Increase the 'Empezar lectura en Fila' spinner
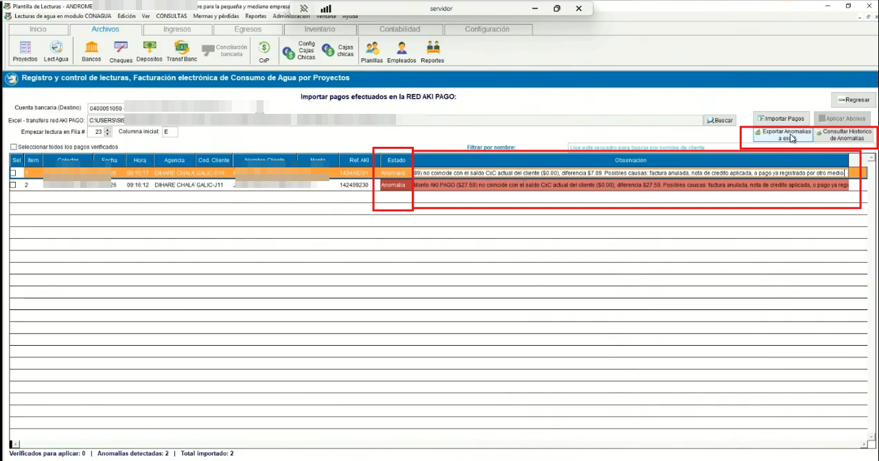Image resolution: width=879 pixels, height=461 pixels. pyautogui.click(x=108, y=129)
